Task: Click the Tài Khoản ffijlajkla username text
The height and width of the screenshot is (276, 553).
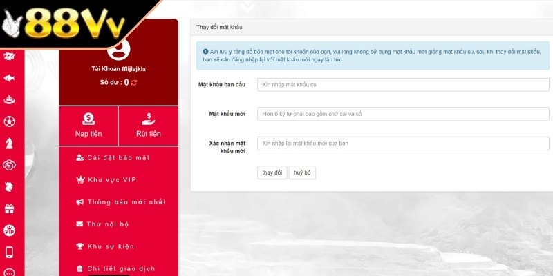Action: tap(118, 69)
